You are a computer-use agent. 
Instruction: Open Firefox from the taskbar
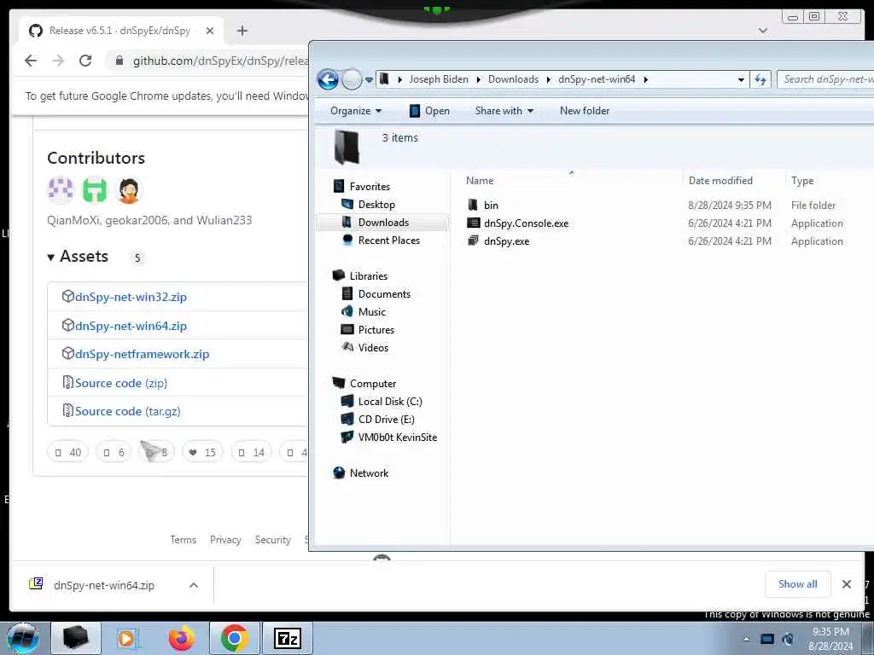(x=182, y=638)
